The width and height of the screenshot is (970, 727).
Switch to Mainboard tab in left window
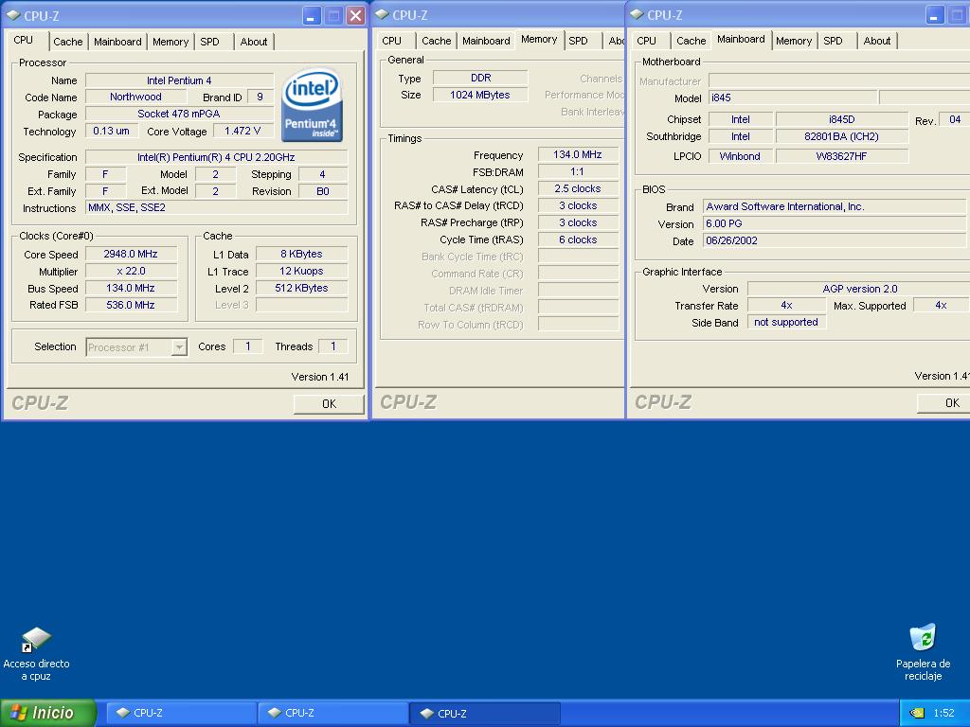click(117, 42)
